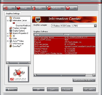Click the Avivo Video icon
The height and width of the screenshot is (95, 102).
click(x=11, y=41)
